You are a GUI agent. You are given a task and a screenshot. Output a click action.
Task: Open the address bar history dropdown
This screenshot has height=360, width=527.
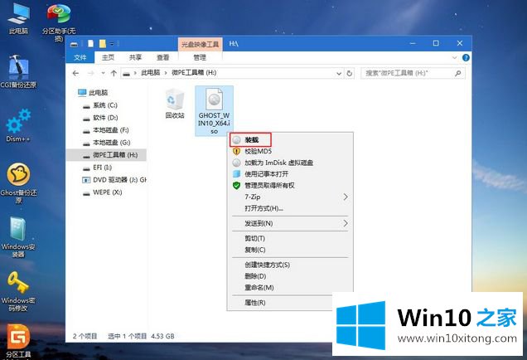337,73
